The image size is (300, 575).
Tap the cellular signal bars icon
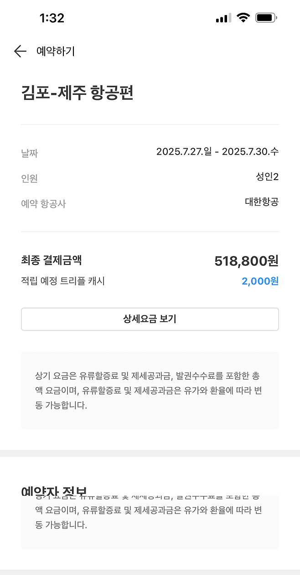(x=223, y=18)
